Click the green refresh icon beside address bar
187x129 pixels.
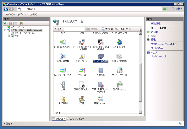[165, 9]
